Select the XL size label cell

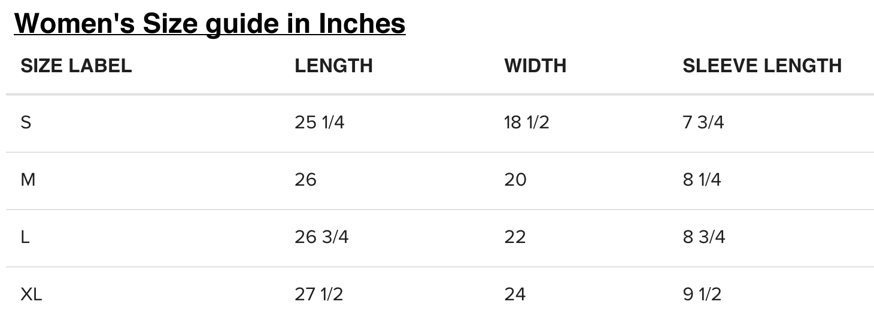coord(31,294)
